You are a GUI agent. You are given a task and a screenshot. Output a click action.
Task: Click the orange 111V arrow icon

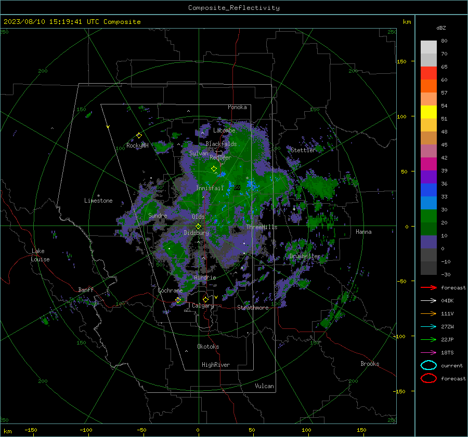pyautogui.click(x=428, y=313)
